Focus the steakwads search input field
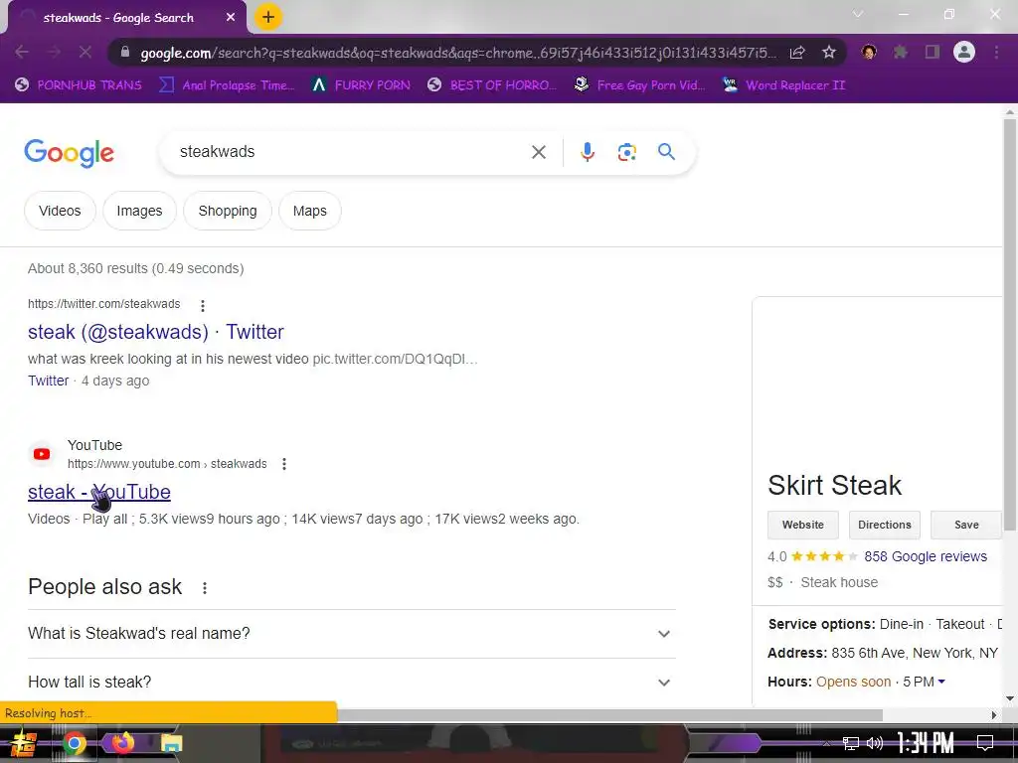The height and width of the screenshot is (763, 1018). 347,152
